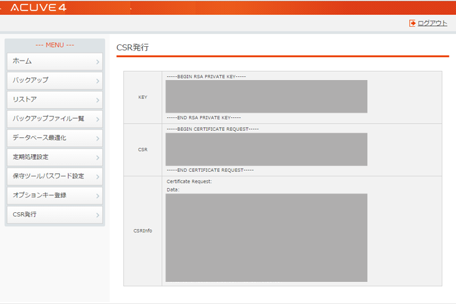Click the logout door icon
This screenshot has width=456, height=304.
point(412,23)
